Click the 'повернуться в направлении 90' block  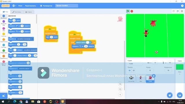pos(19,63)
